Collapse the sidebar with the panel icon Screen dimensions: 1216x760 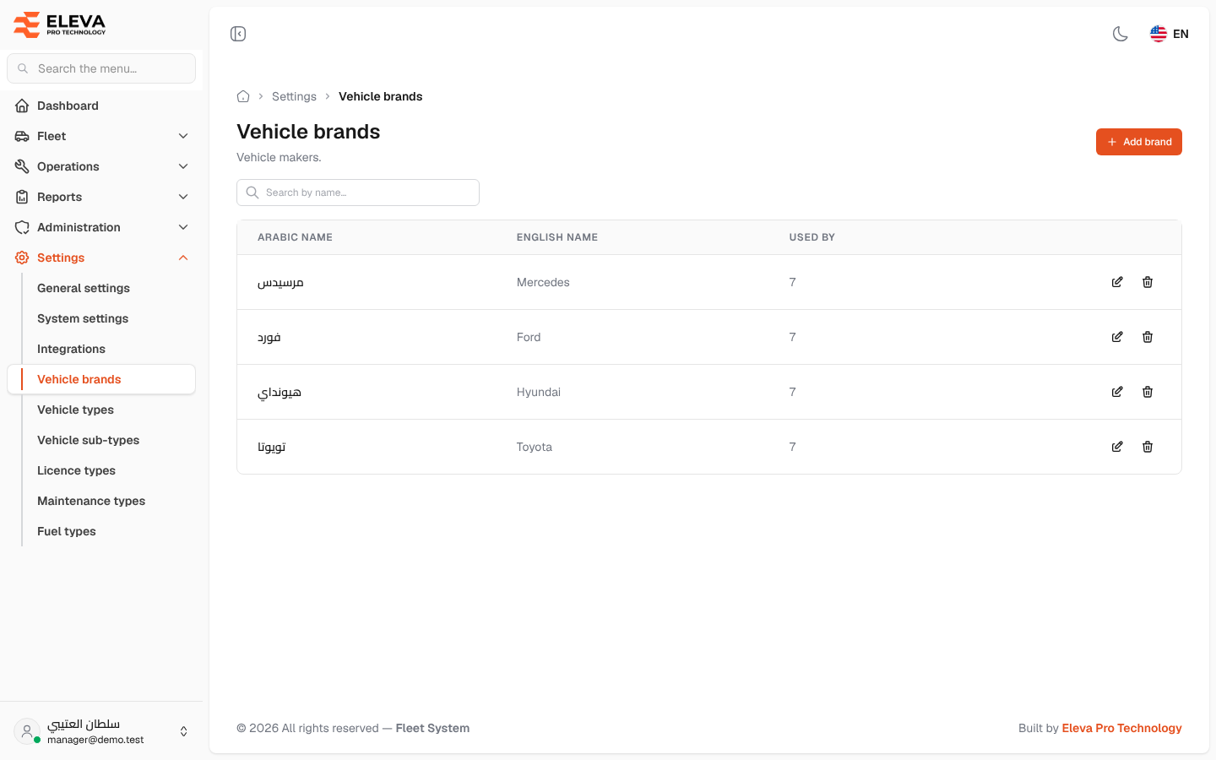(238, 34)
